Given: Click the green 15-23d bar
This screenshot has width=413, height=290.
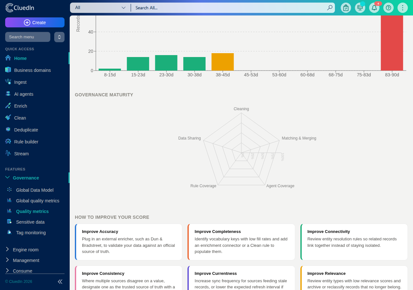Looking at the screenshot, I should point(138,64).
